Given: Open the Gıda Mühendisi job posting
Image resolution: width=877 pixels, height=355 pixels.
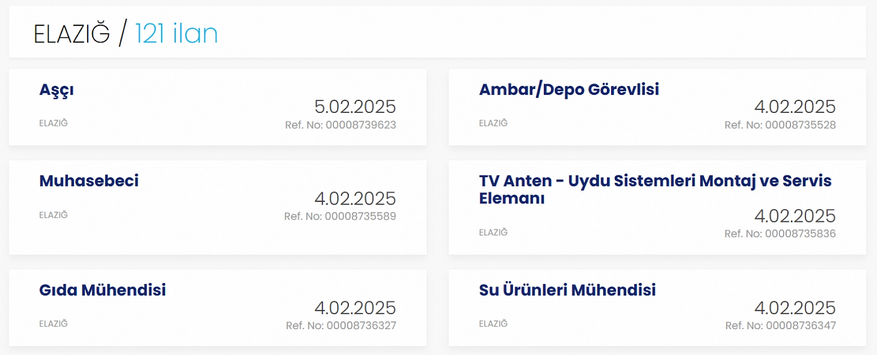Looking at the screenshot, I should [x=102, y=290].
